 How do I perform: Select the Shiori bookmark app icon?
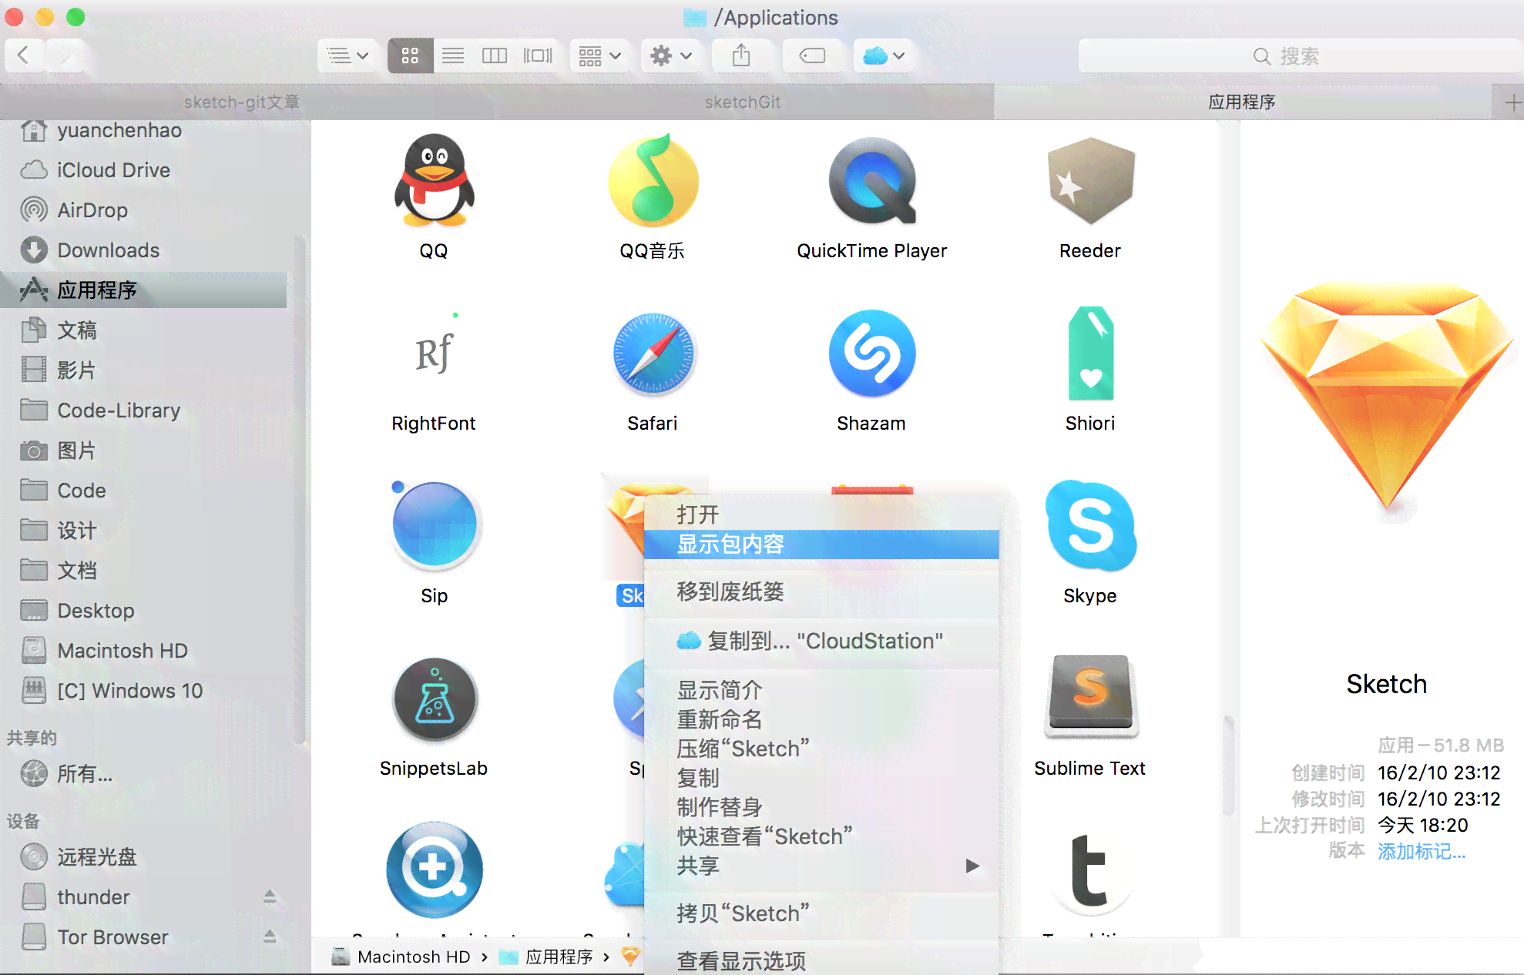click(x=1090, y=353)
